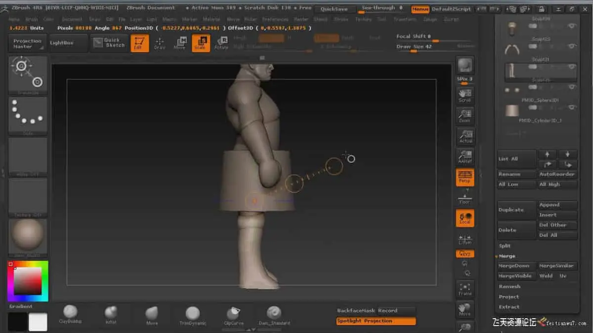This screenshot has height=333, width=593.
Task: Click the Del Other button
Action: coord(557,225)
